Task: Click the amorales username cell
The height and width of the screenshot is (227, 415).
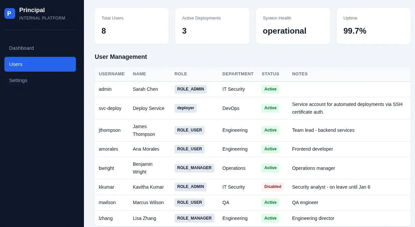Action: pos(109,149)
